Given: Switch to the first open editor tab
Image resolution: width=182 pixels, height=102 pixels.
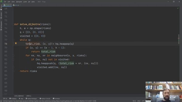Looking at the screenshot, I should tap(7, 5).
